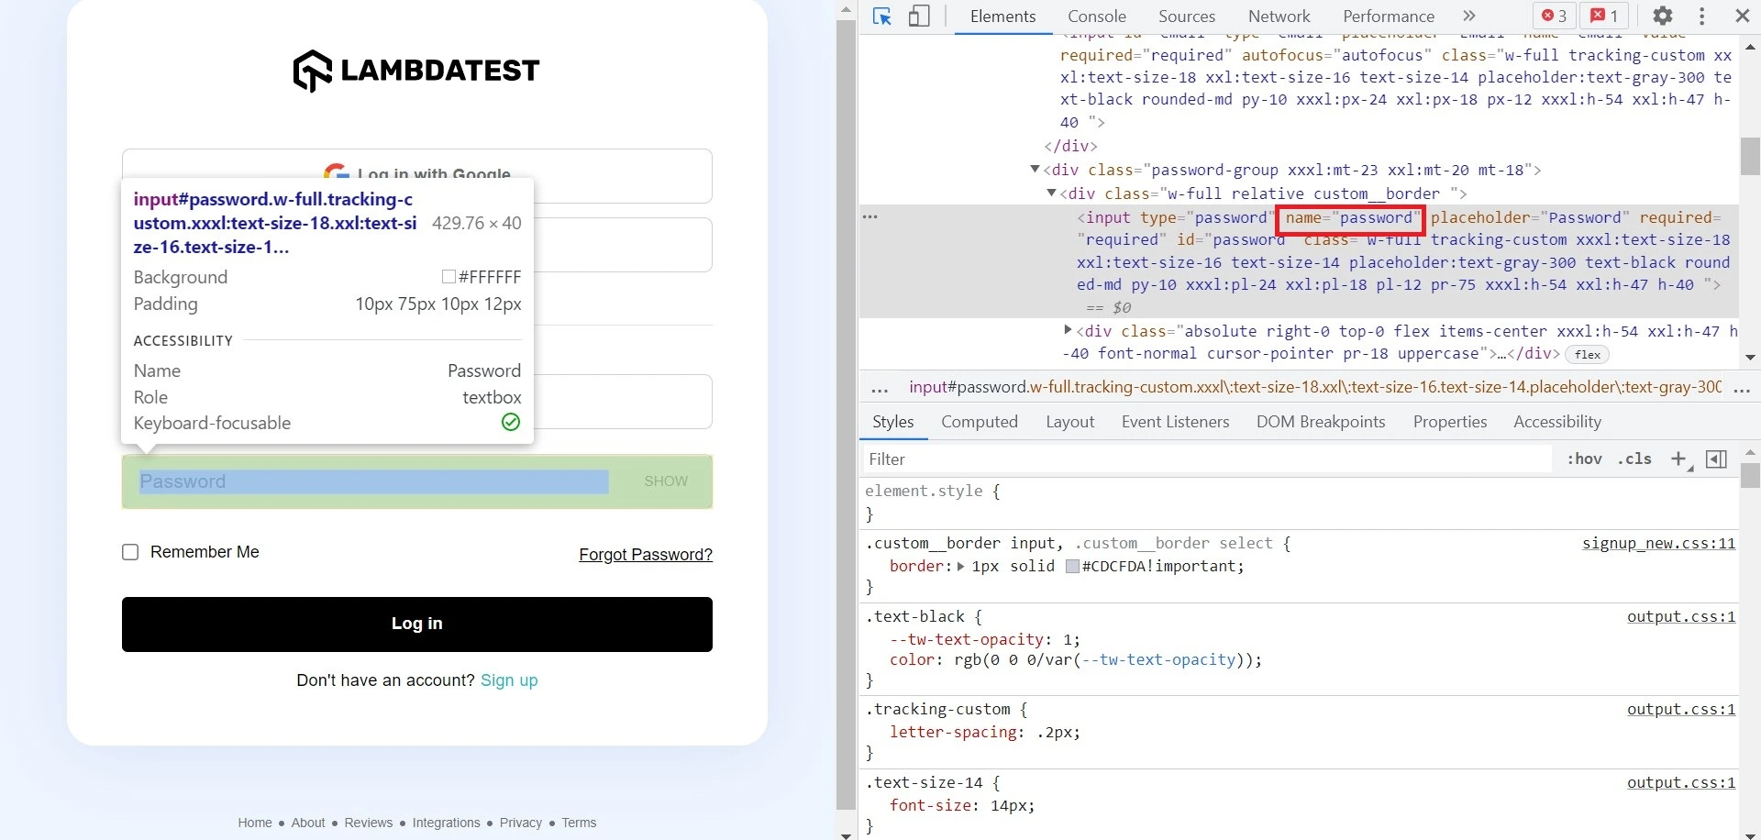Show more DevTools tabs with chevron
The image size is (1761, 840).
[1469, 17]
